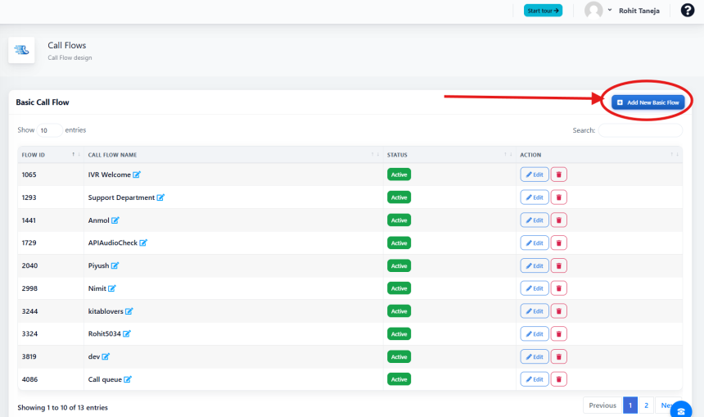704x417 pixels.
Task: Click the rename icon next to Rohit5034
Action: coord(127,334)
